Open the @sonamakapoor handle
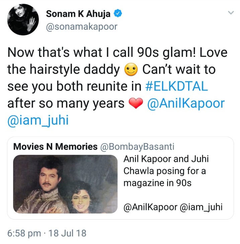 click(82, 27)
